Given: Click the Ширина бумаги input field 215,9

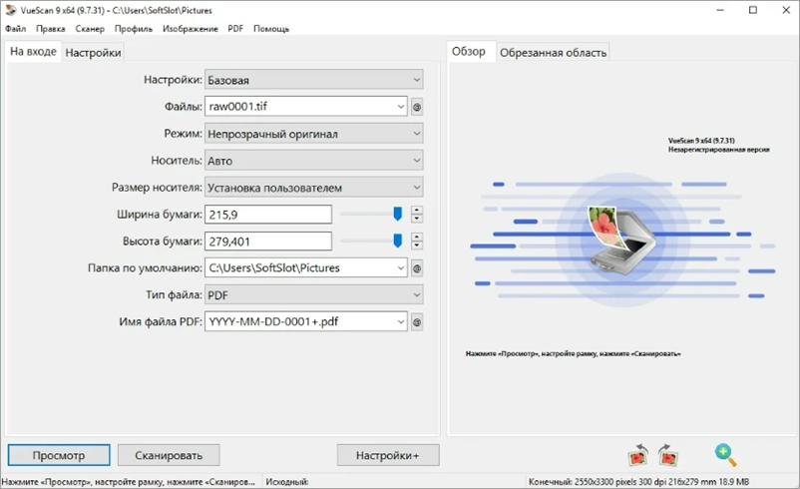Looking at the screenshot, I should coord(268,215).
